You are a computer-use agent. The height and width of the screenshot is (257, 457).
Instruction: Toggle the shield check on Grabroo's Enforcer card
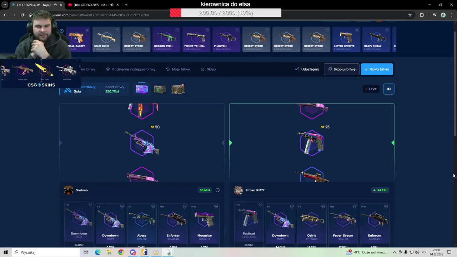coord(185,206)
